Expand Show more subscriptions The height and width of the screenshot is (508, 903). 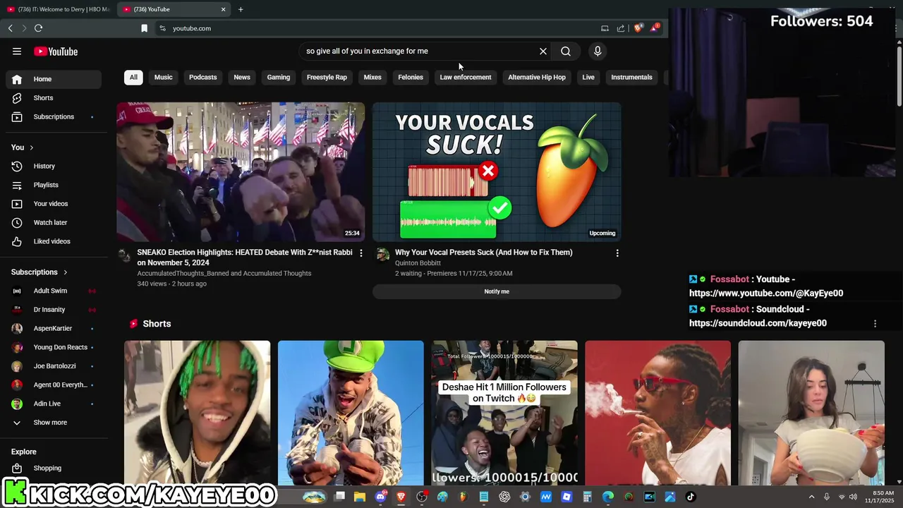tap(54, 423)
